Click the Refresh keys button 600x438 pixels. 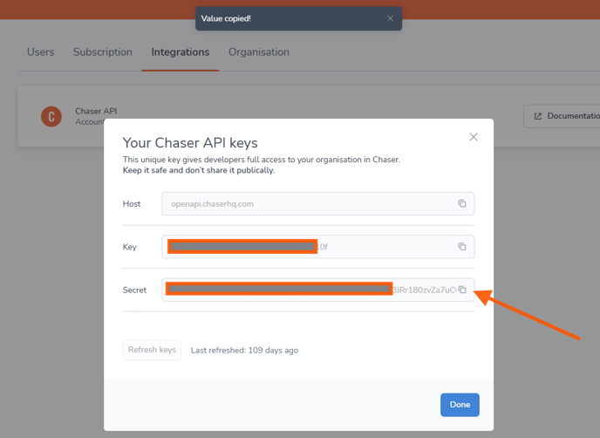click(152, 350)
